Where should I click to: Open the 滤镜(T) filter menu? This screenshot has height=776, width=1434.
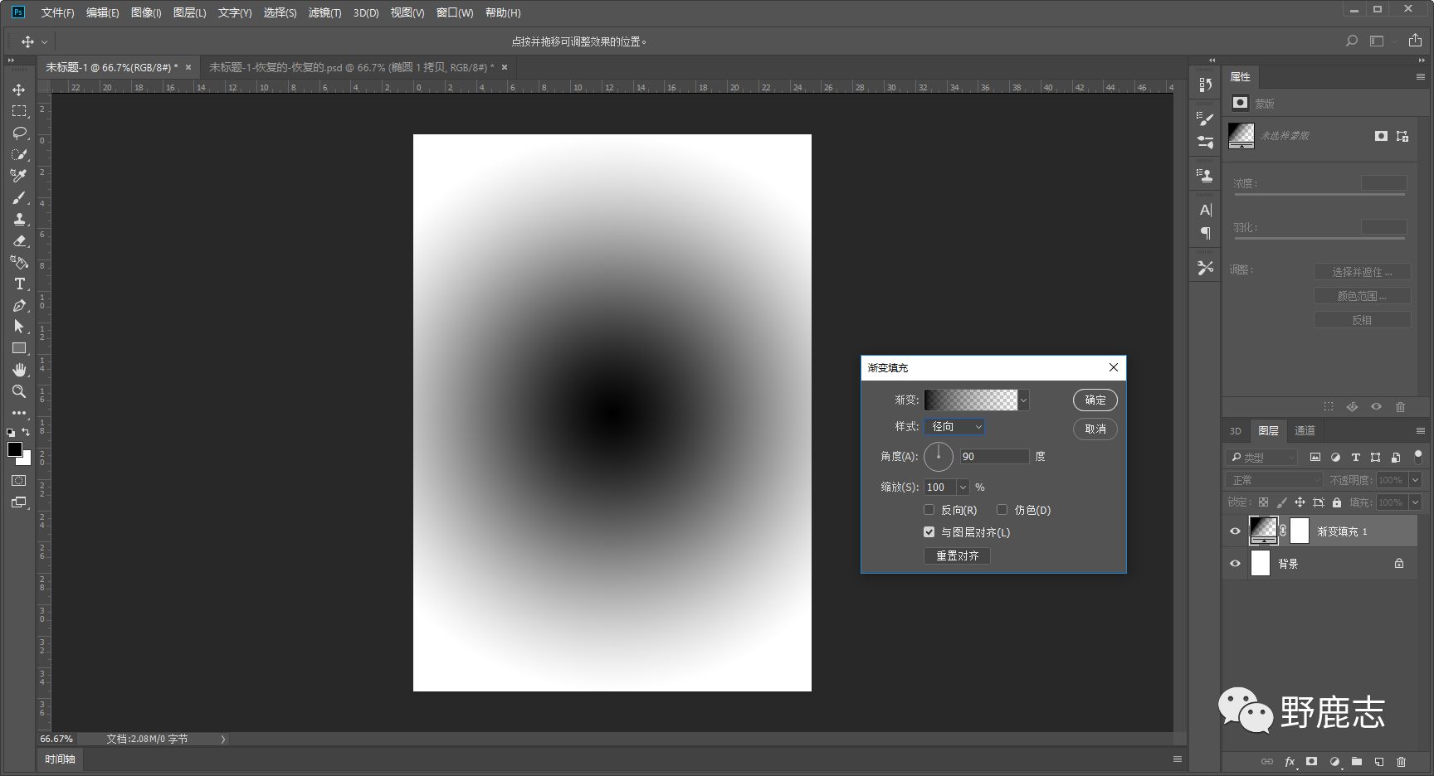tap(324, 12)
